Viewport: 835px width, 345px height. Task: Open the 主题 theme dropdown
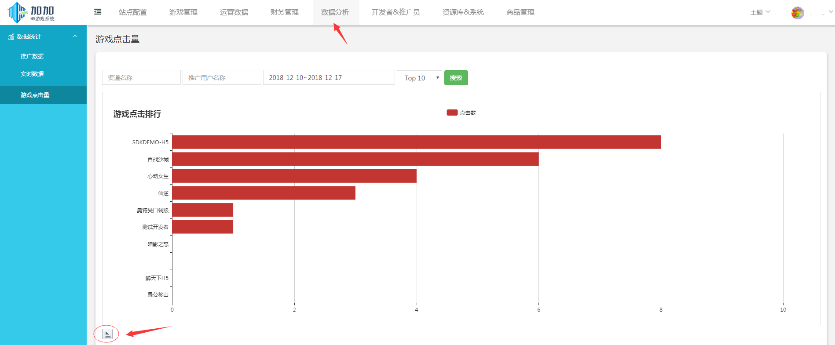760,12
